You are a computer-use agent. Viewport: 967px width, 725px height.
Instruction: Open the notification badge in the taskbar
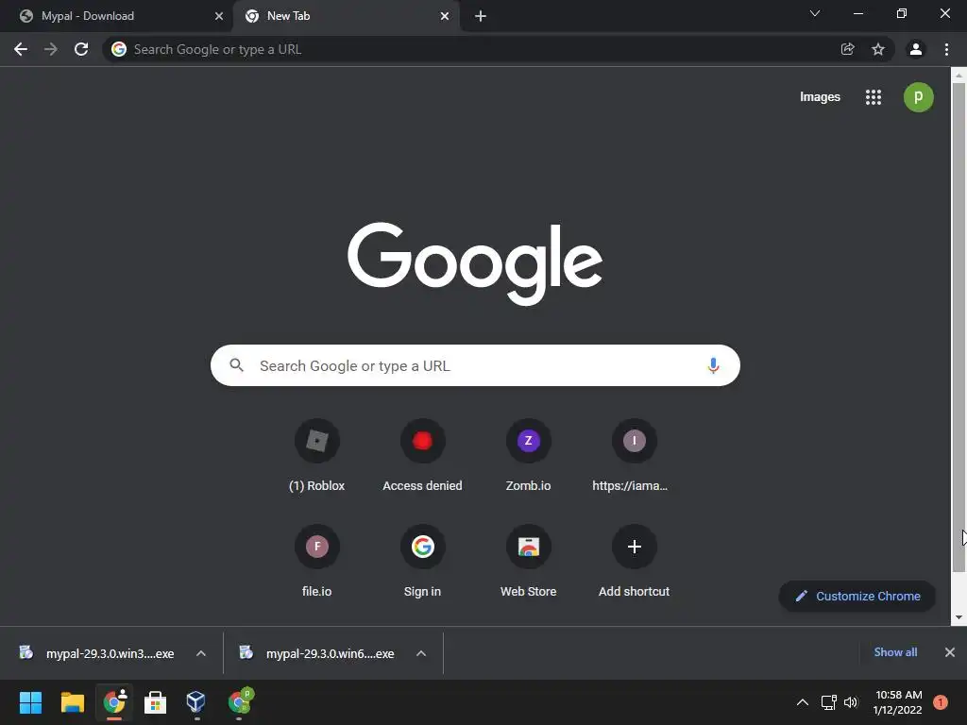click(940, 702)
